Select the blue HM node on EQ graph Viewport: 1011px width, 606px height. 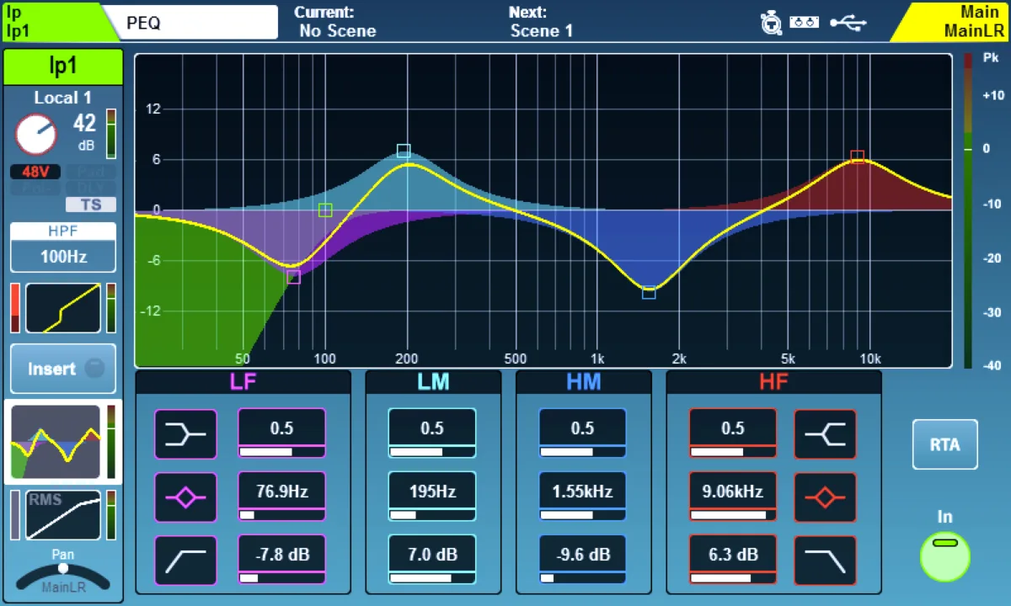click(x=649, y=292)
